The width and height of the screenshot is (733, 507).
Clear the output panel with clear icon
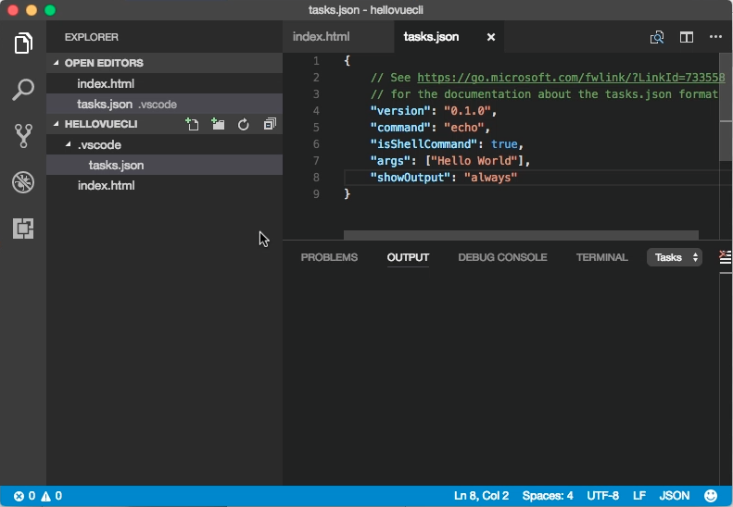coord(725,257)
